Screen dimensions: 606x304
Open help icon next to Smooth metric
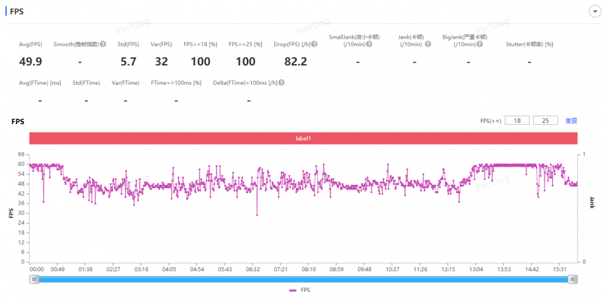103,44
